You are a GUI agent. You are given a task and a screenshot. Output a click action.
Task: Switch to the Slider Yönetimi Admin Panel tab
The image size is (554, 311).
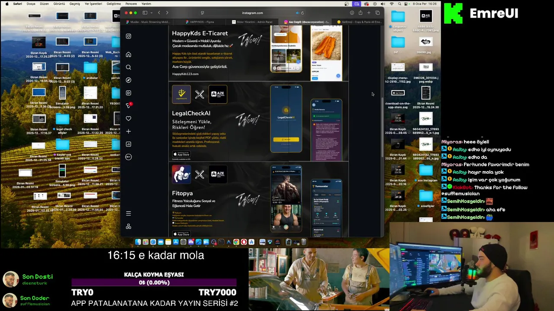(252, 22)
